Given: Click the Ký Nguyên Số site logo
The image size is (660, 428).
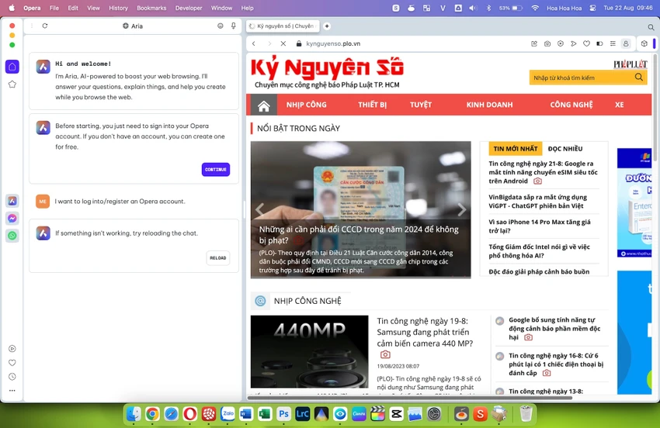Looking at the screenshot, I should pos(327,67).
